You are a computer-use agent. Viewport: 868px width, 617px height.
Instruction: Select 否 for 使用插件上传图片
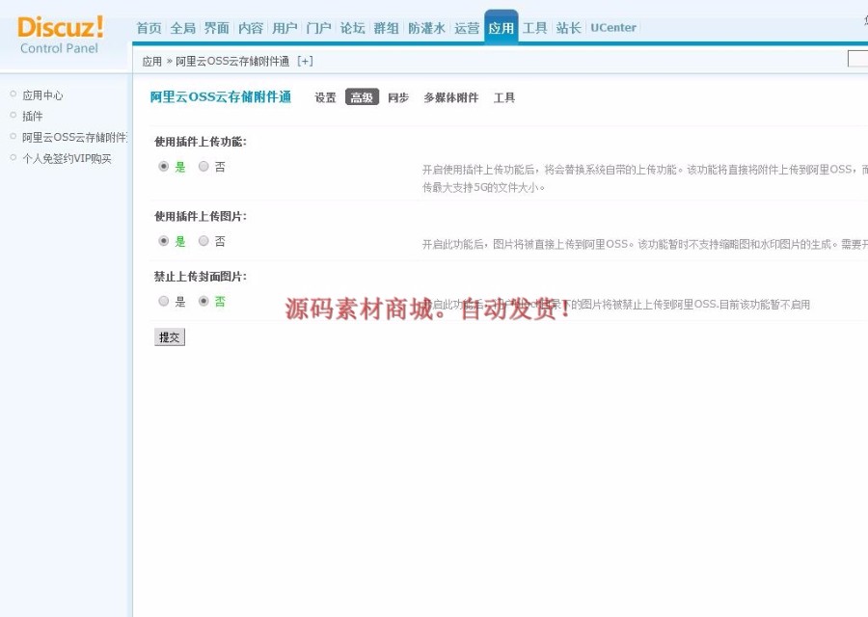[203, 241]
